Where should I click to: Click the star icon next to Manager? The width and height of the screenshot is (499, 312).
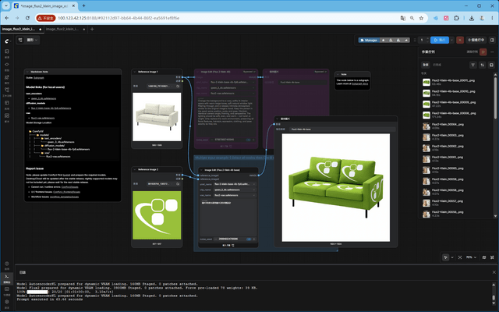(x=383, y=40)
